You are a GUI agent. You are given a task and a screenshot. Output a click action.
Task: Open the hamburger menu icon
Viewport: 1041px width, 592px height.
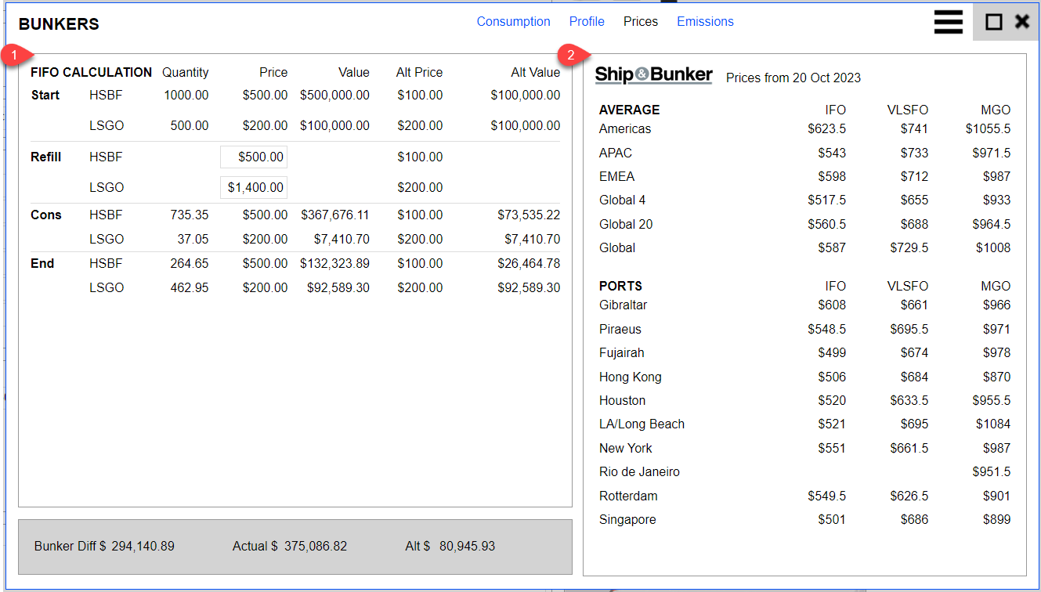click(x=948, y=22)
